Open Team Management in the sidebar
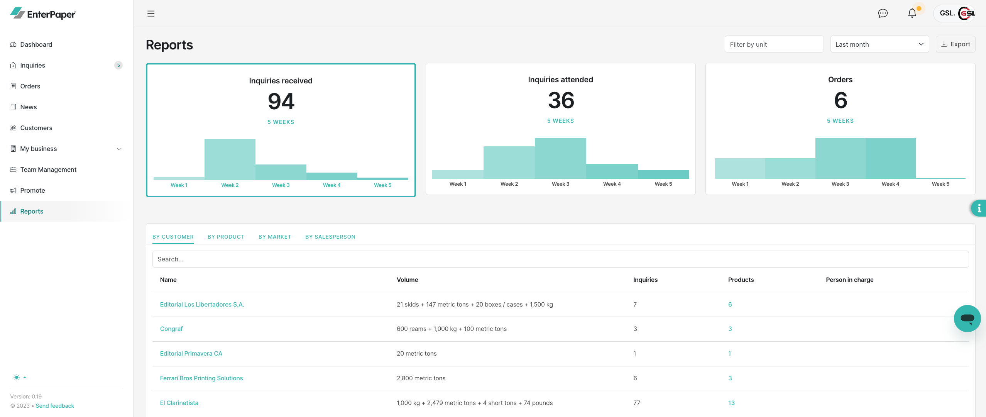This screenshot has width=986, height=417. (48, 170)
